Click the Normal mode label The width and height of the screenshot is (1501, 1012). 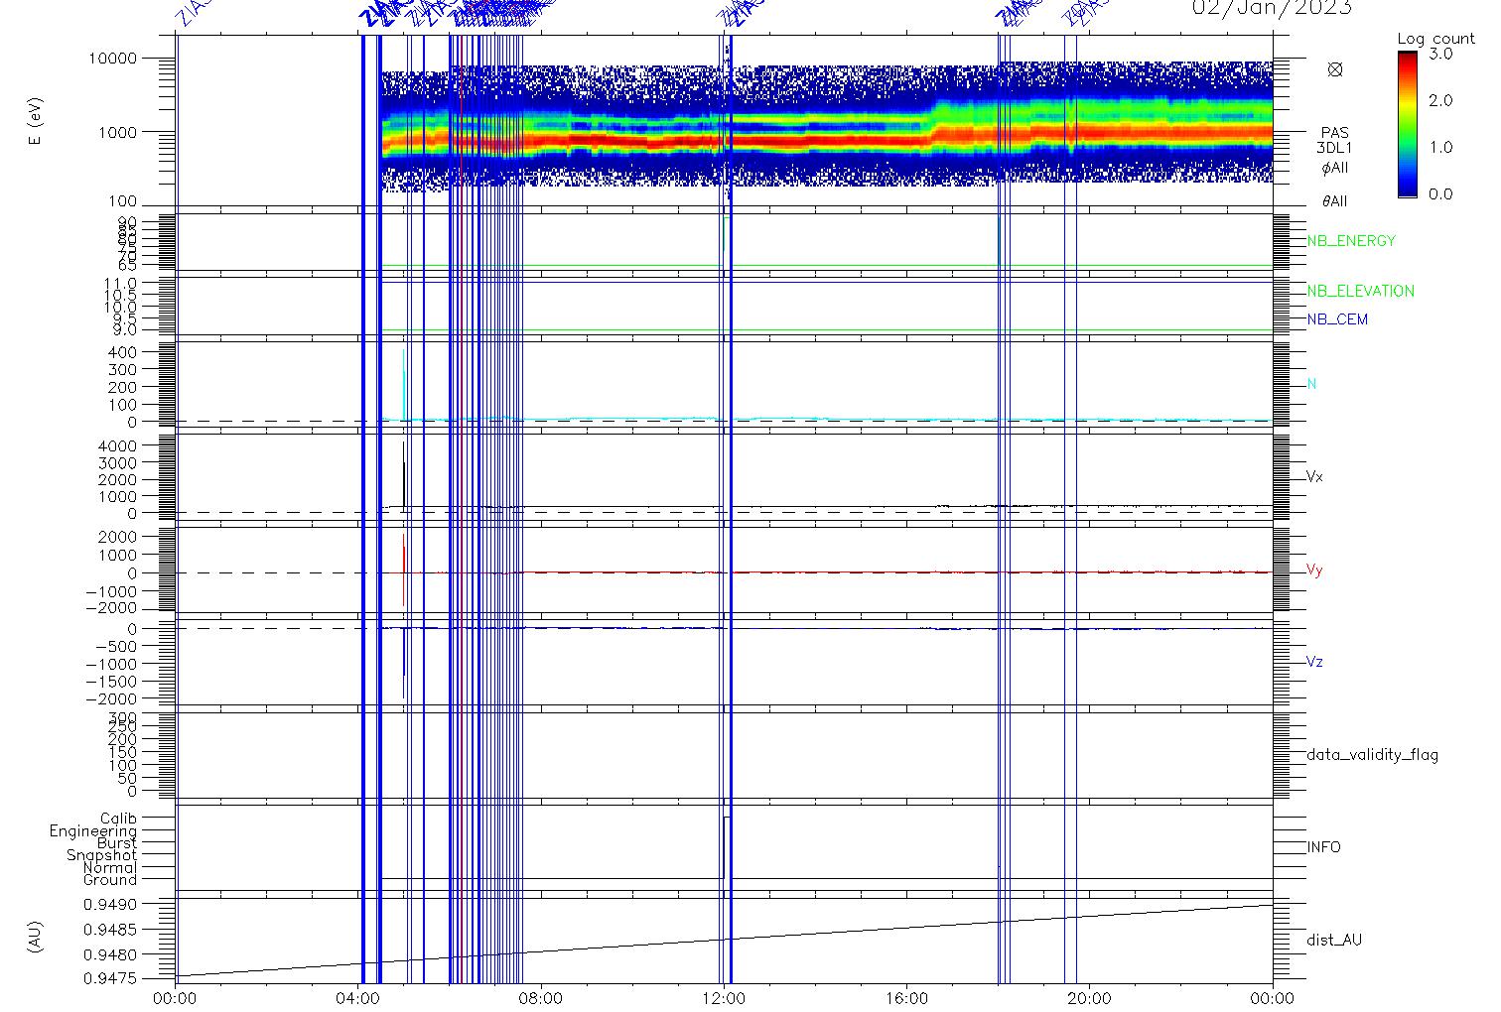(110, 868)
